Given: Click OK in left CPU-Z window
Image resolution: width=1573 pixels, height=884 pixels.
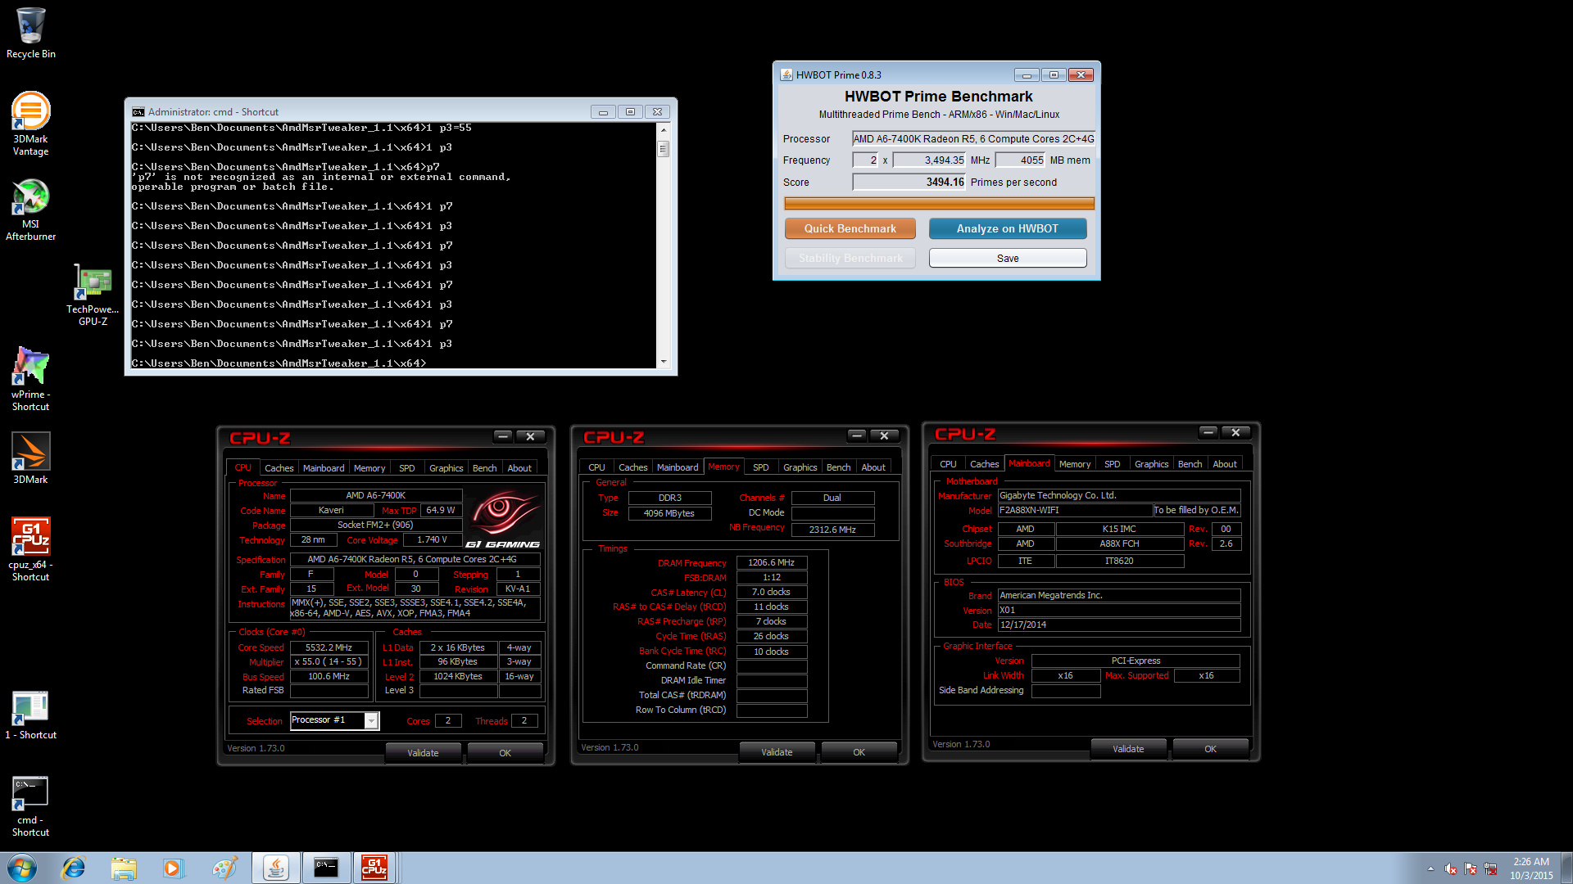Looking at the screenshot, I should (505, 753).
